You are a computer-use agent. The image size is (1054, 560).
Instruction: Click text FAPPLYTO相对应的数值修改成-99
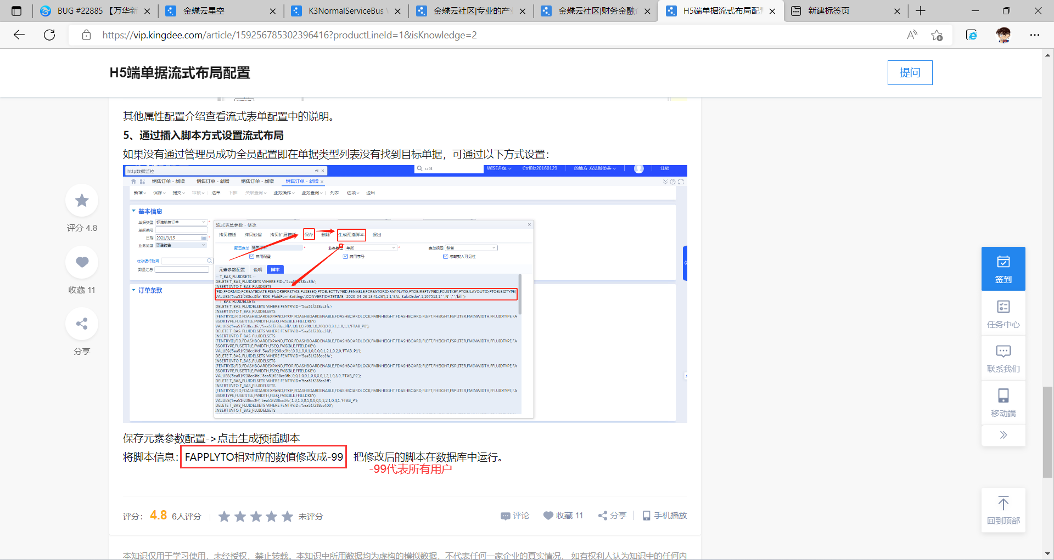point(263,457)
